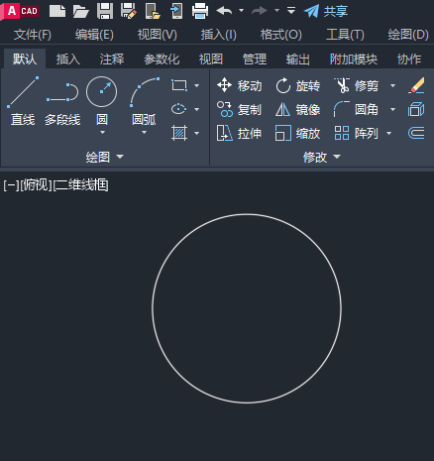Click the 复制 copy tool

[x=239, y=109]
